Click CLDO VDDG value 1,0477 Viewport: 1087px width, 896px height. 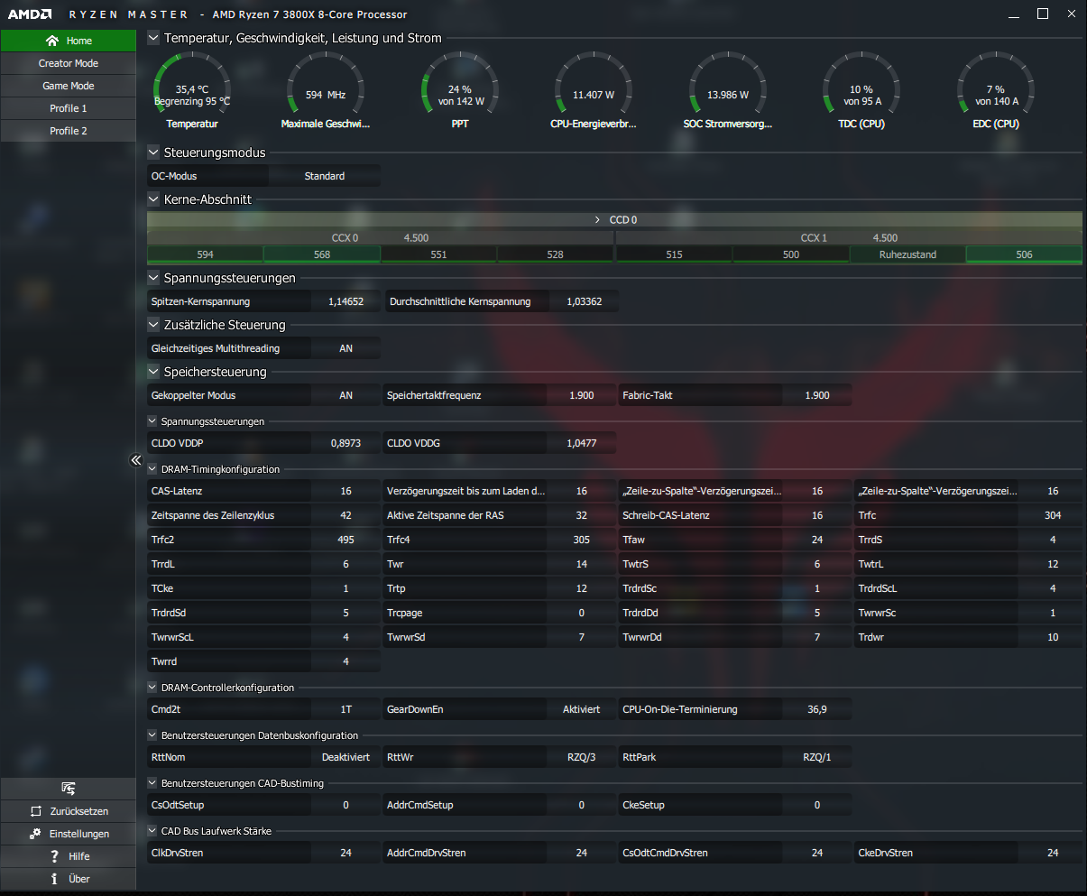tap(581, 443)
